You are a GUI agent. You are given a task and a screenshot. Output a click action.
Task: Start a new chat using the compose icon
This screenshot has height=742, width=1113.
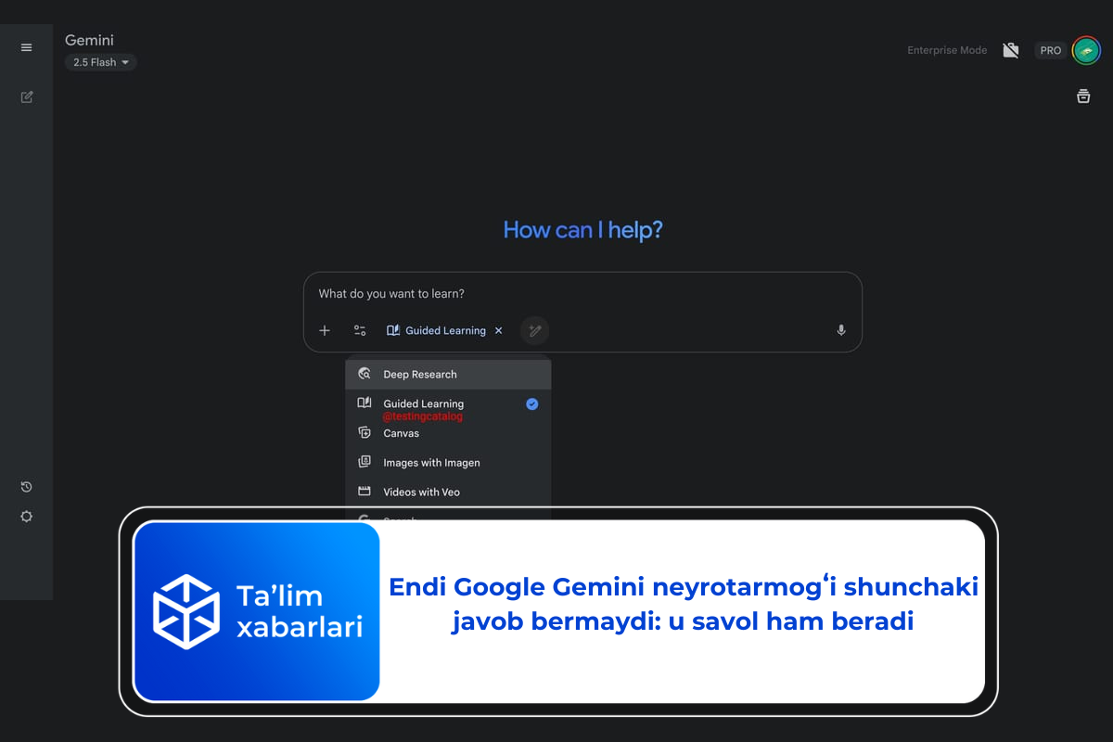[x=26, y=96]
